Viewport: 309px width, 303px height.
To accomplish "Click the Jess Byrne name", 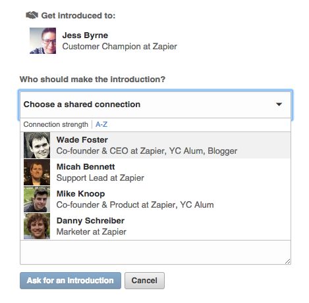I will [85, 35].
